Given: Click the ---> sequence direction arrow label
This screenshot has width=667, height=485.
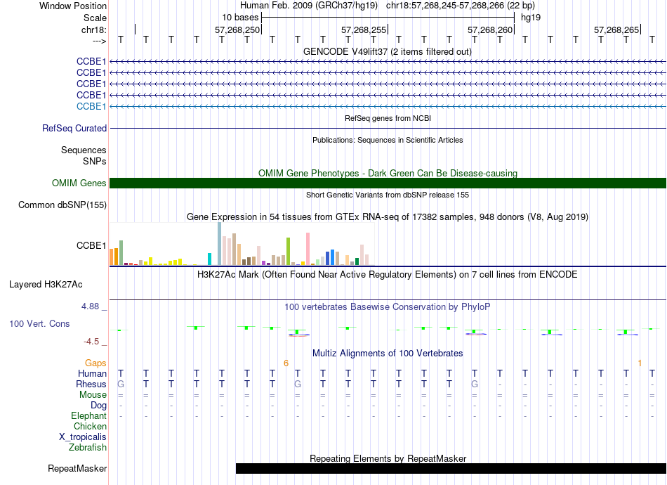Looking at the screenshot, I should [x=99, y=41].
